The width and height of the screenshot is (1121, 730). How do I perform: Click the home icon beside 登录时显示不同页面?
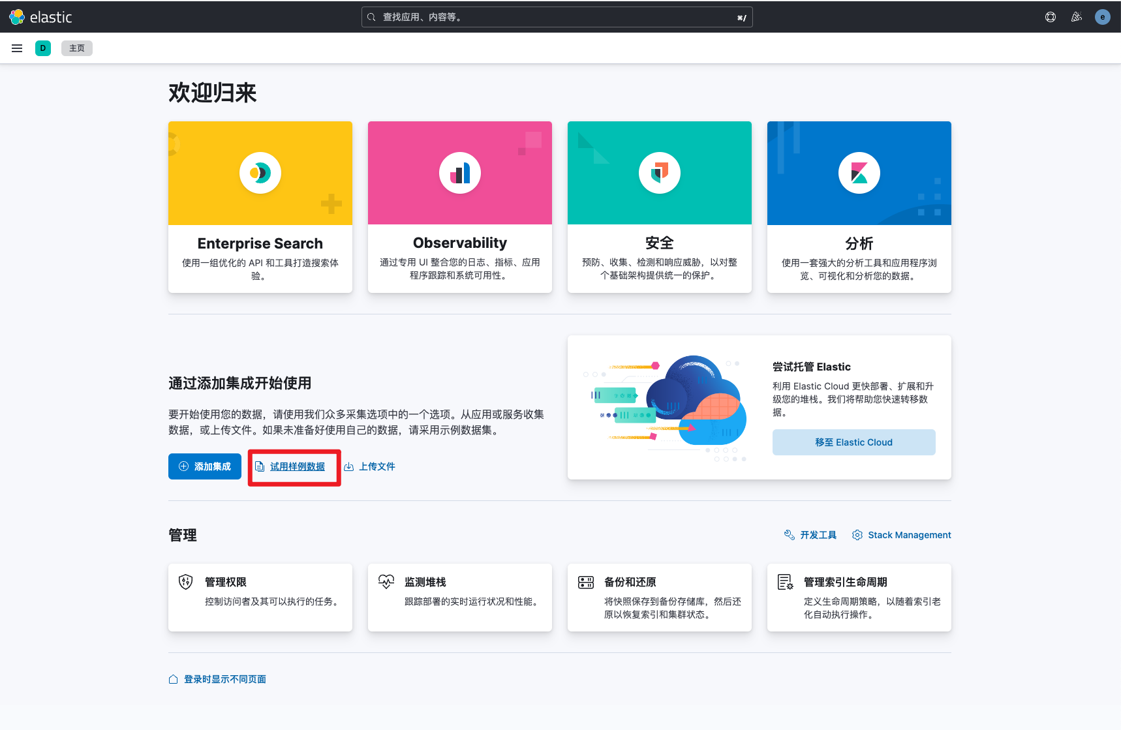pos(174,679)
